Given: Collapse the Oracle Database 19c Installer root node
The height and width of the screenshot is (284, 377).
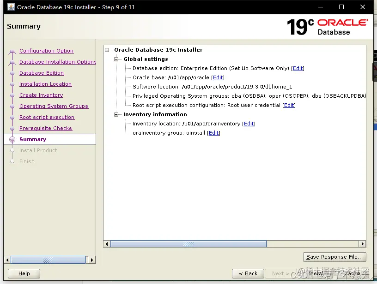Looking at the screenshot, I should [x=107, y=50].
